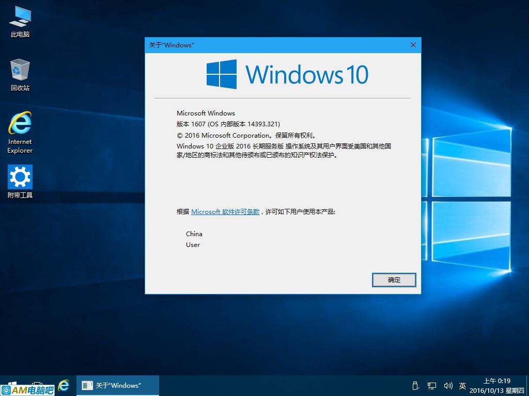Click the version text "版本 1607"
This screenshot has width=529, height=396.
click(191, 124)
